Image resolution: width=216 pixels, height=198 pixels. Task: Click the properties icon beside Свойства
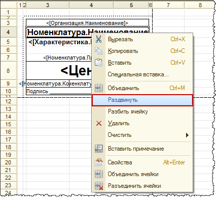coord(99,162)
